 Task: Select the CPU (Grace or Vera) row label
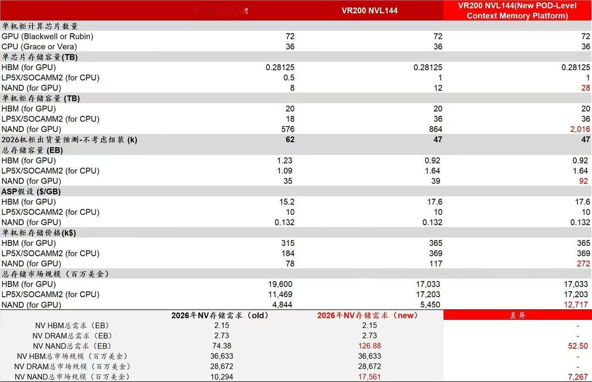(39, 46)
